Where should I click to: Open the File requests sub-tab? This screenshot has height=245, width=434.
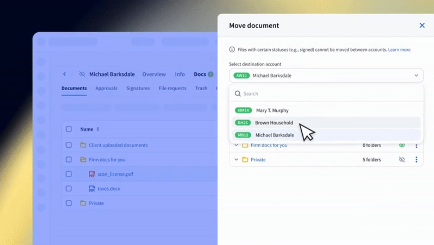click(x=172, y=88)
